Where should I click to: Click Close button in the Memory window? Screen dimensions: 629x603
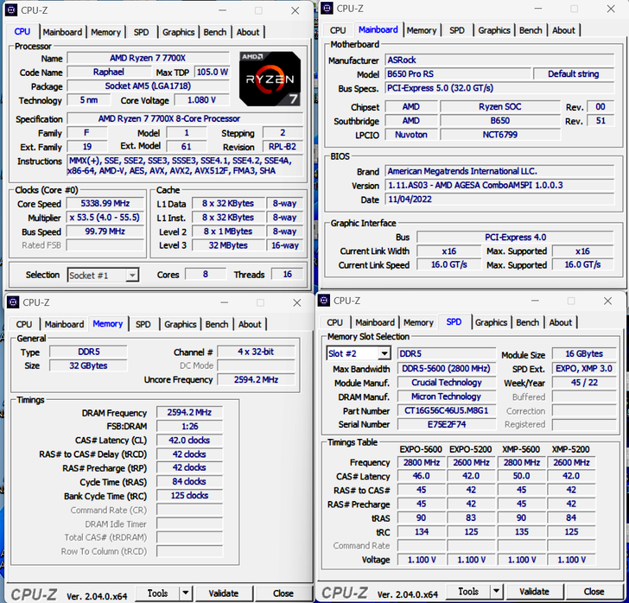pyautogui.click(x=283, y=593)
